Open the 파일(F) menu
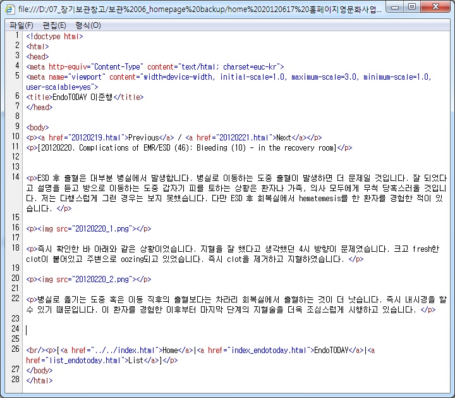Image resolution: width=455 pixels, height=398 pixels. coord(21,25)
